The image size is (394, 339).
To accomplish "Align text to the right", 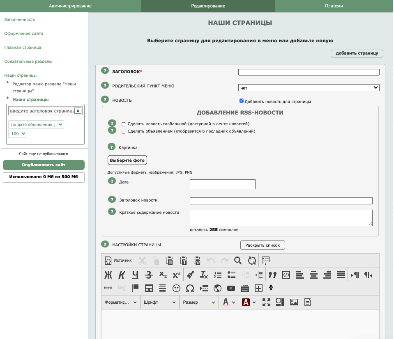I will coord(327,275).
